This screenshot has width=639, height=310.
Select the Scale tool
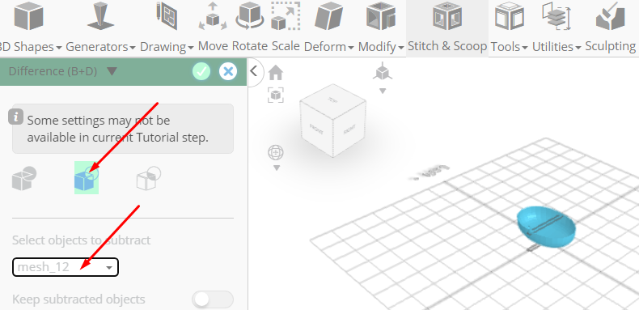tap(286, 28)
